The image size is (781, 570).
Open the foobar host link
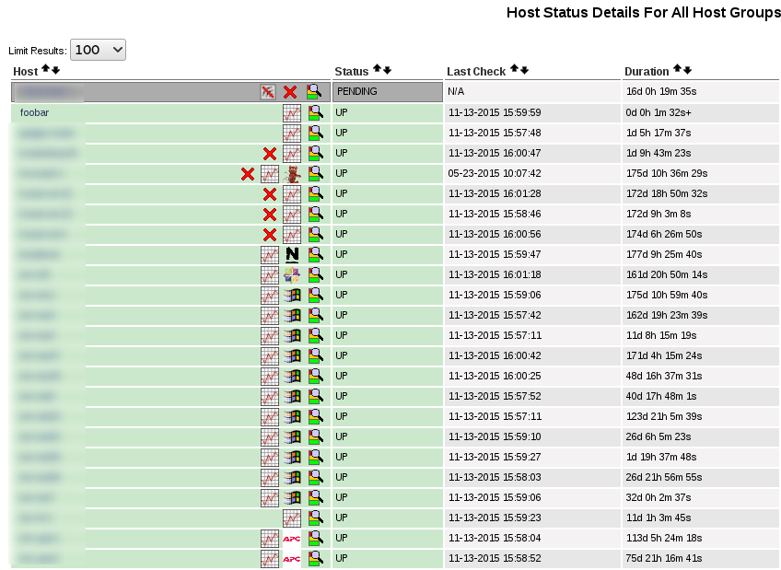click(34, 112)
